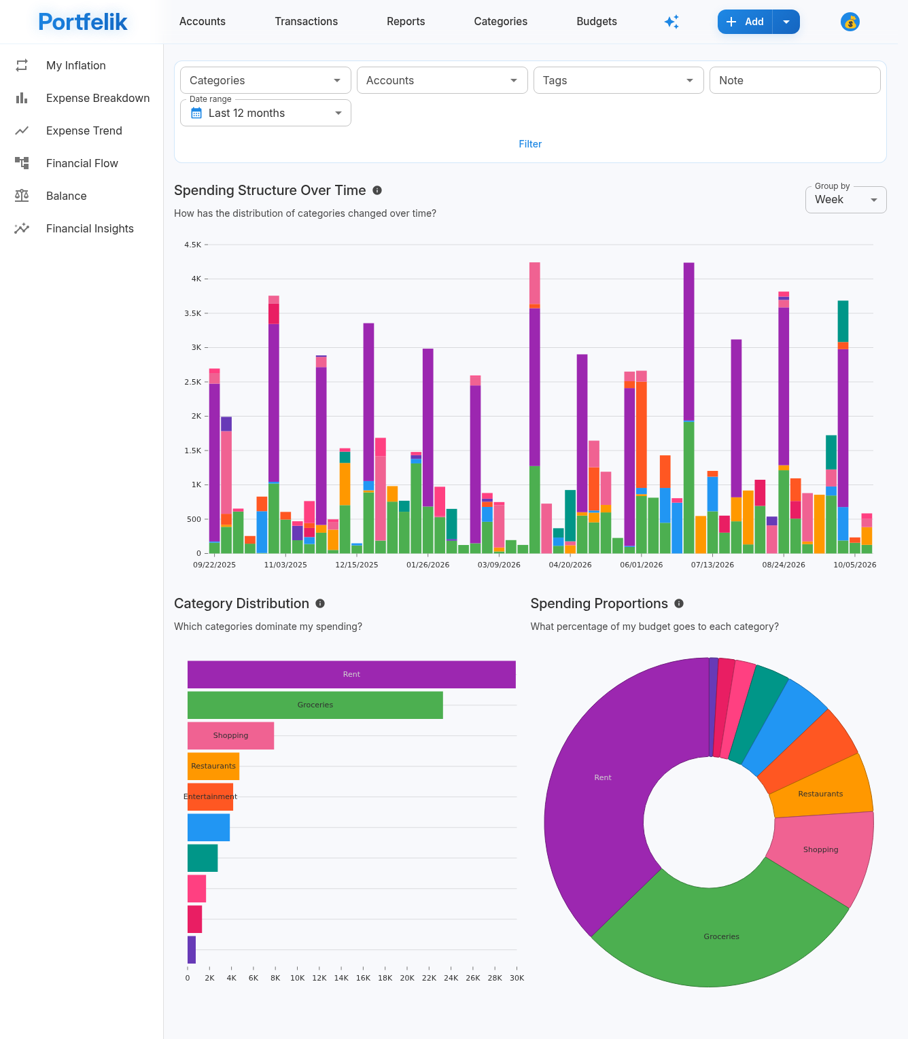This screenshot has width=908, height=1039.
Task: Click the Financial Insights sparkle chart icon
Action: point(22,228)
